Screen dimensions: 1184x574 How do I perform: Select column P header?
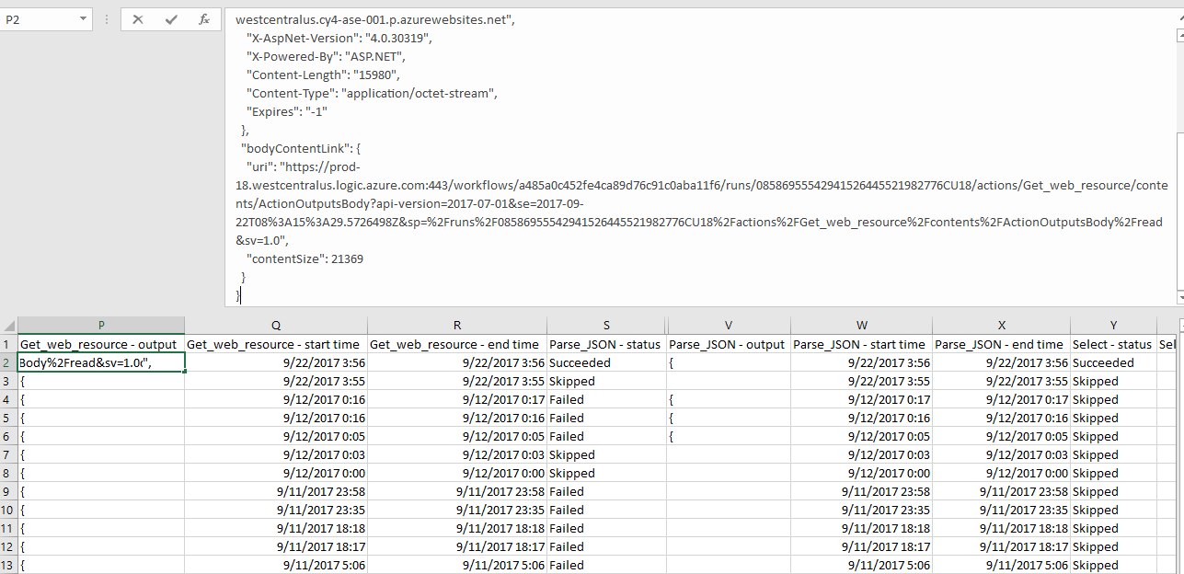[x=100, y=326]
